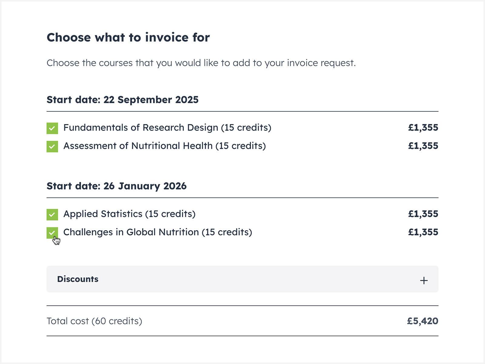Expand the Discounts section label
The image size is (485, 364).
coord(78,279)
